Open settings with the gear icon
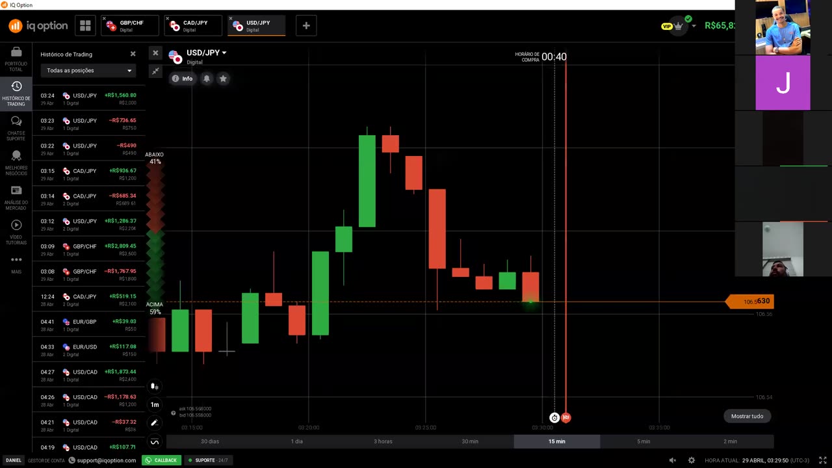This screenshot has width=832, height=468. [x=692, y=460]
